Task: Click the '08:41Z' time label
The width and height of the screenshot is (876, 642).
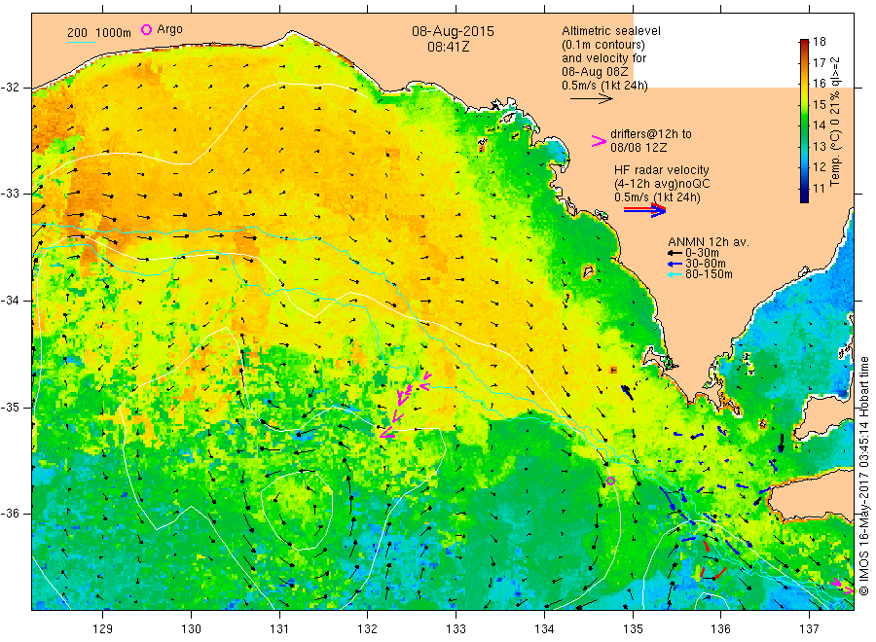Action: [x=448, y=47]
